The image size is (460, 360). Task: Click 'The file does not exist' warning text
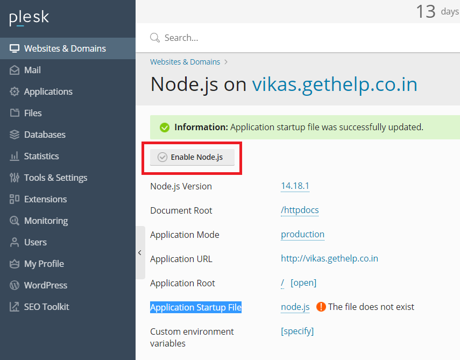tap(371, 307)
